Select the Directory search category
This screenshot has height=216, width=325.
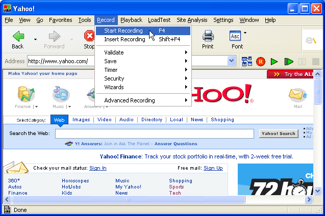[x=152, y=120]
